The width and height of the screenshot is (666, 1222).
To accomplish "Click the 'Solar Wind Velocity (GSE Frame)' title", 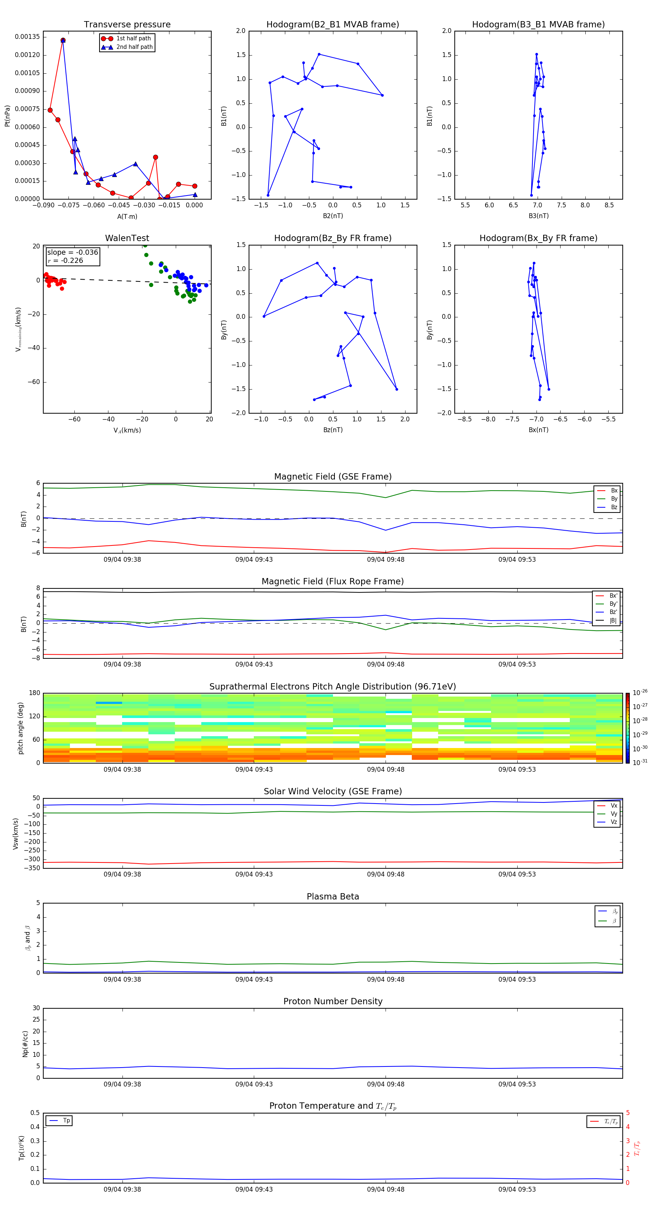I will (333, 791).
